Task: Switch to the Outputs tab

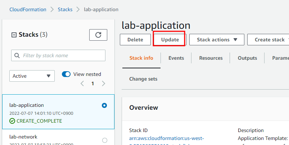Action: tap(247, 58)
